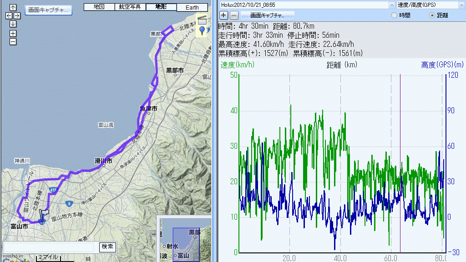466x262 pixels.
Task: Click the 検索 search button
Action: pyautogui.click(x=108, y=247)
